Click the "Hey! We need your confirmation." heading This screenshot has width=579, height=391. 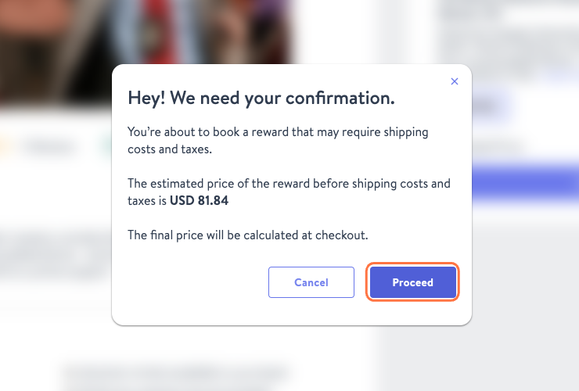tap(261, 99)
